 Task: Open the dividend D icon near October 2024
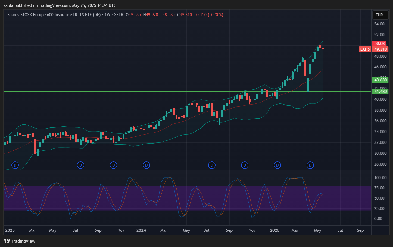(245, 165)
